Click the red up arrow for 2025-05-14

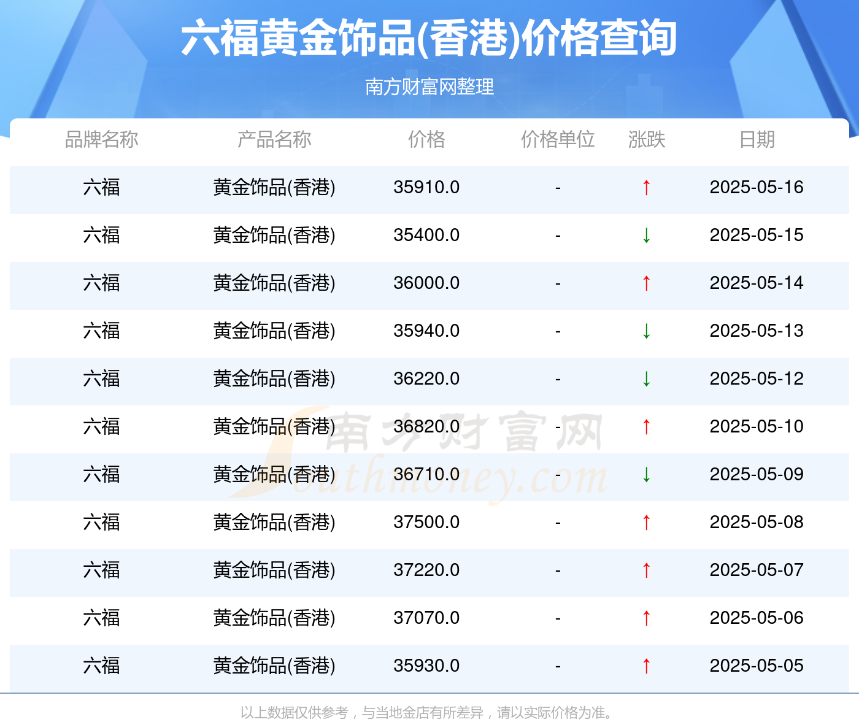point(646,283)
